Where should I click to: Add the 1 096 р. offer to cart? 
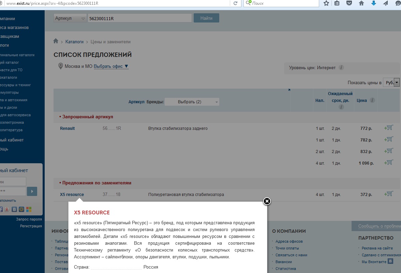(x=388, y=163)
